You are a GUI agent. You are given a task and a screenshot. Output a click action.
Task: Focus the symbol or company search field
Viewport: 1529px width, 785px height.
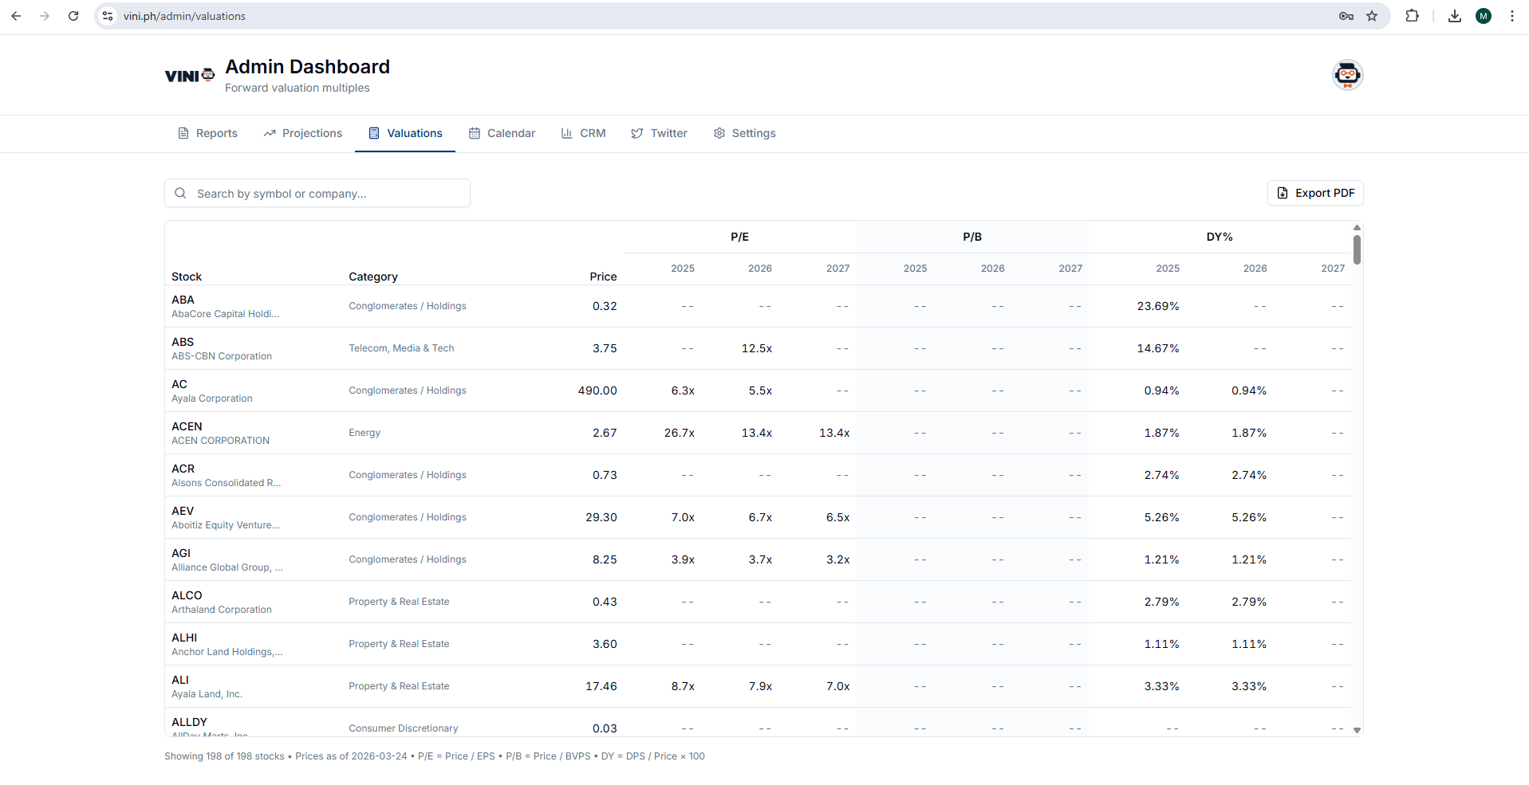point(327,193)
